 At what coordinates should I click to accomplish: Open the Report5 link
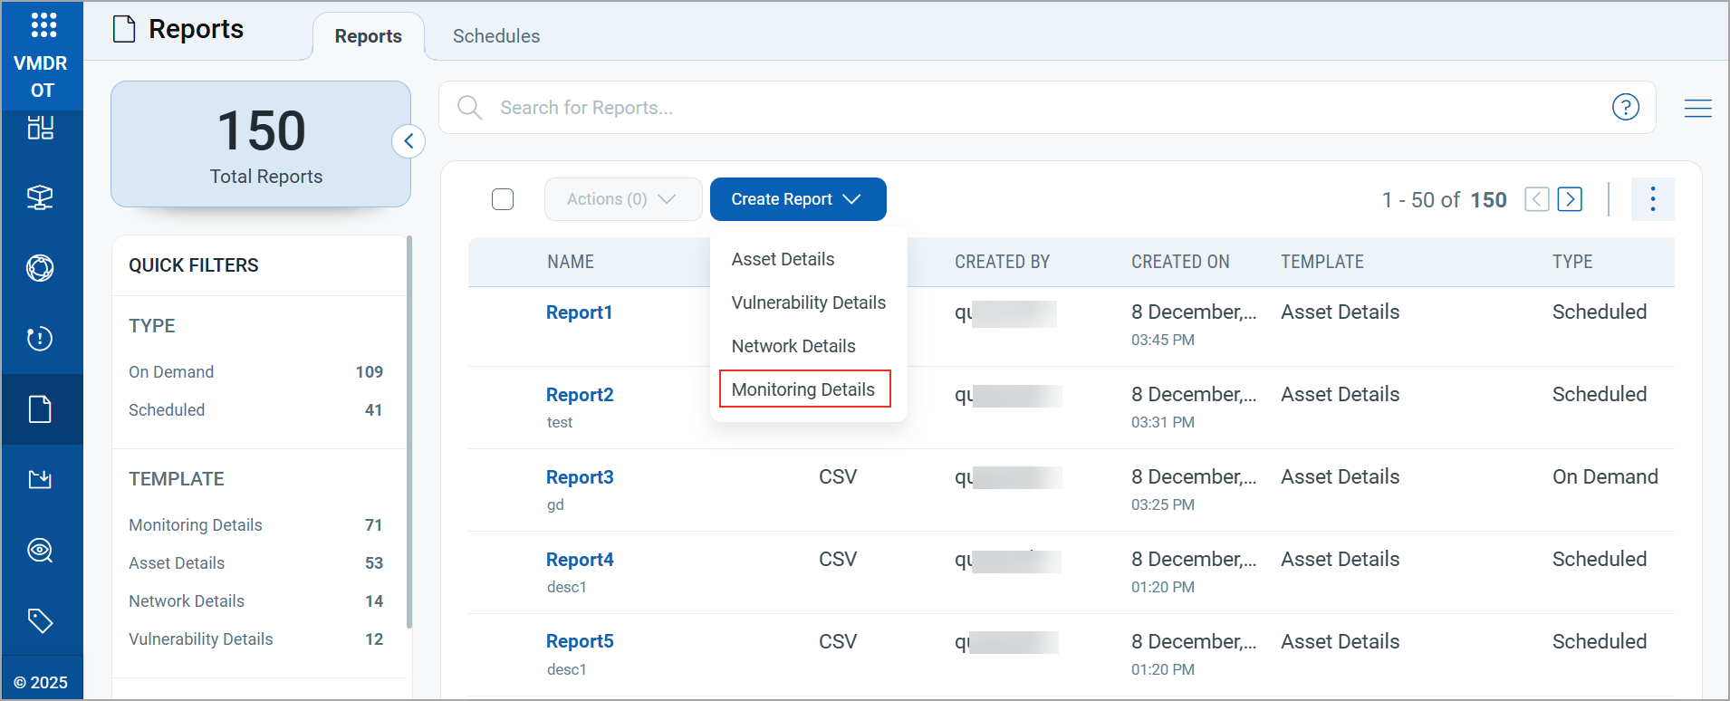[x=580, y=641]
